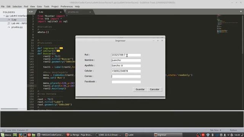Open the Edit menu
The width and height of the screenshot is (244, 137).
tap(8, 6)
